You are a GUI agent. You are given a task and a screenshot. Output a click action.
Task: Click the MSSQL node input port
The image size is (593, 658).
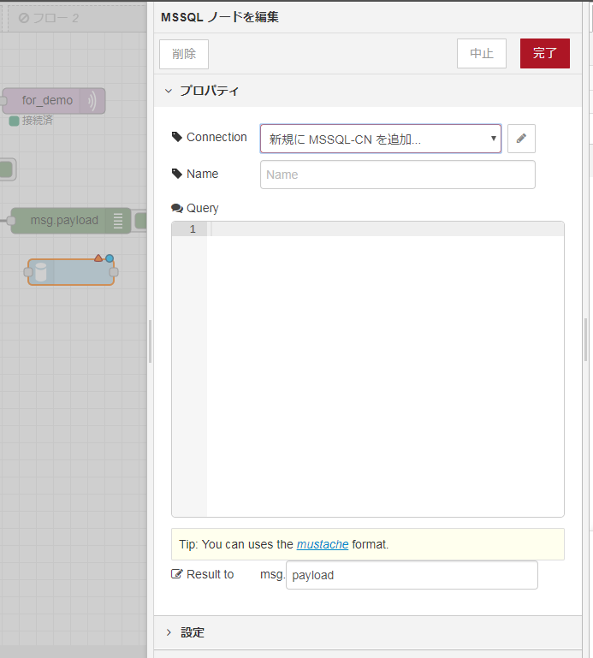[x=28, y=272]
